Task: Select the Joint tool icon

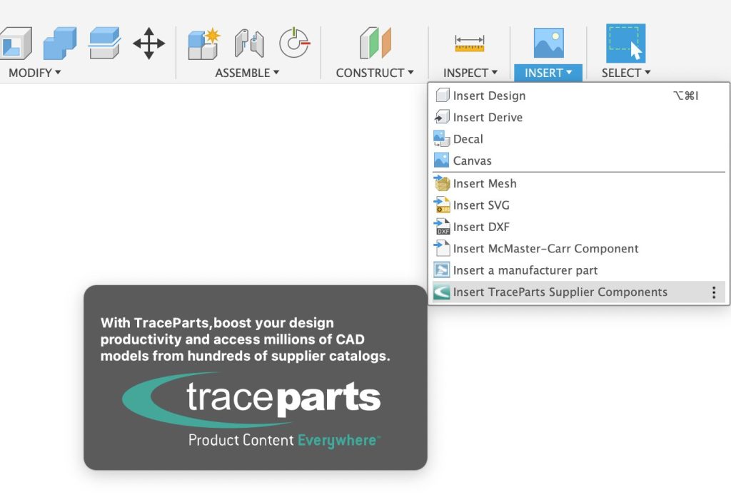Action: click(x=249, y=43)
